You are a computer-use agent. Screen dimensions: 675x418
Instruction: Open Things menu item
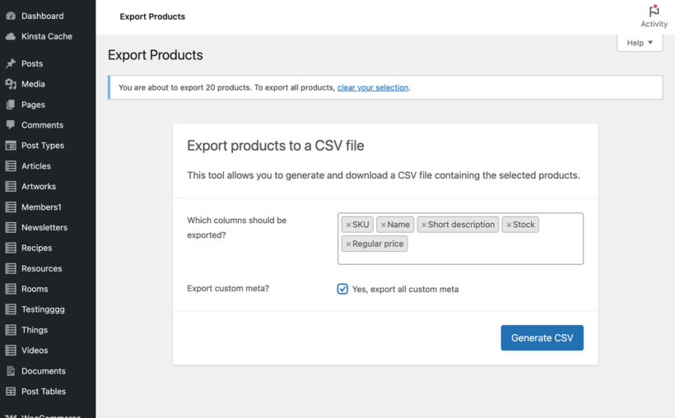[x=35, y=330]
